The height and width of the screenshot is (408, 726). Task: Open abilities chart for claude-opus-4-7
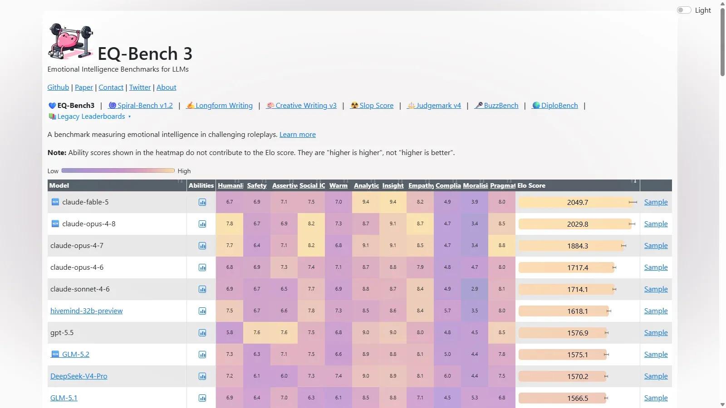point(202,246)
